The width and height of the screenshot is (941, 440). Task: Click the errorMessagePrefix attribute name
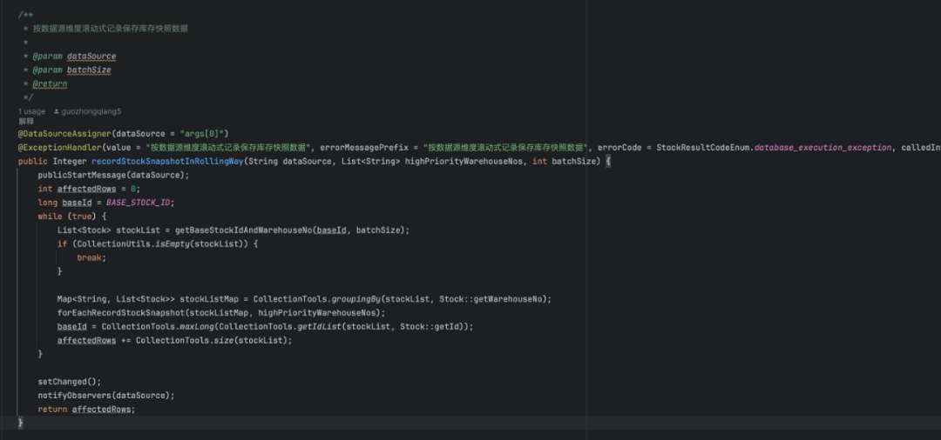pos(364,147)
